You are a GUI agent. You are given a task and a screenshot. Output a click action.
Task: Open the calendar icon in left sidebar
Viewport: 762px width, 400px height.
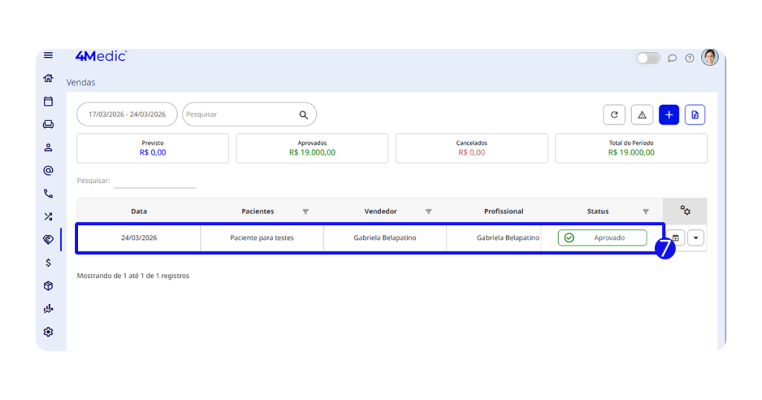pyautogui.click(x=48, y=101)
